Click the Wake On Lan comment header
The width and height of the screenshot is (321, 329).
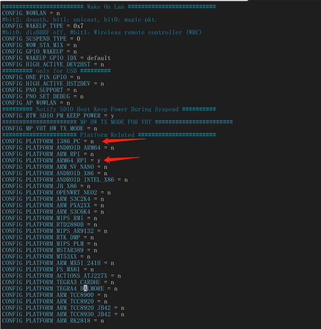click(x=109, y=7)
